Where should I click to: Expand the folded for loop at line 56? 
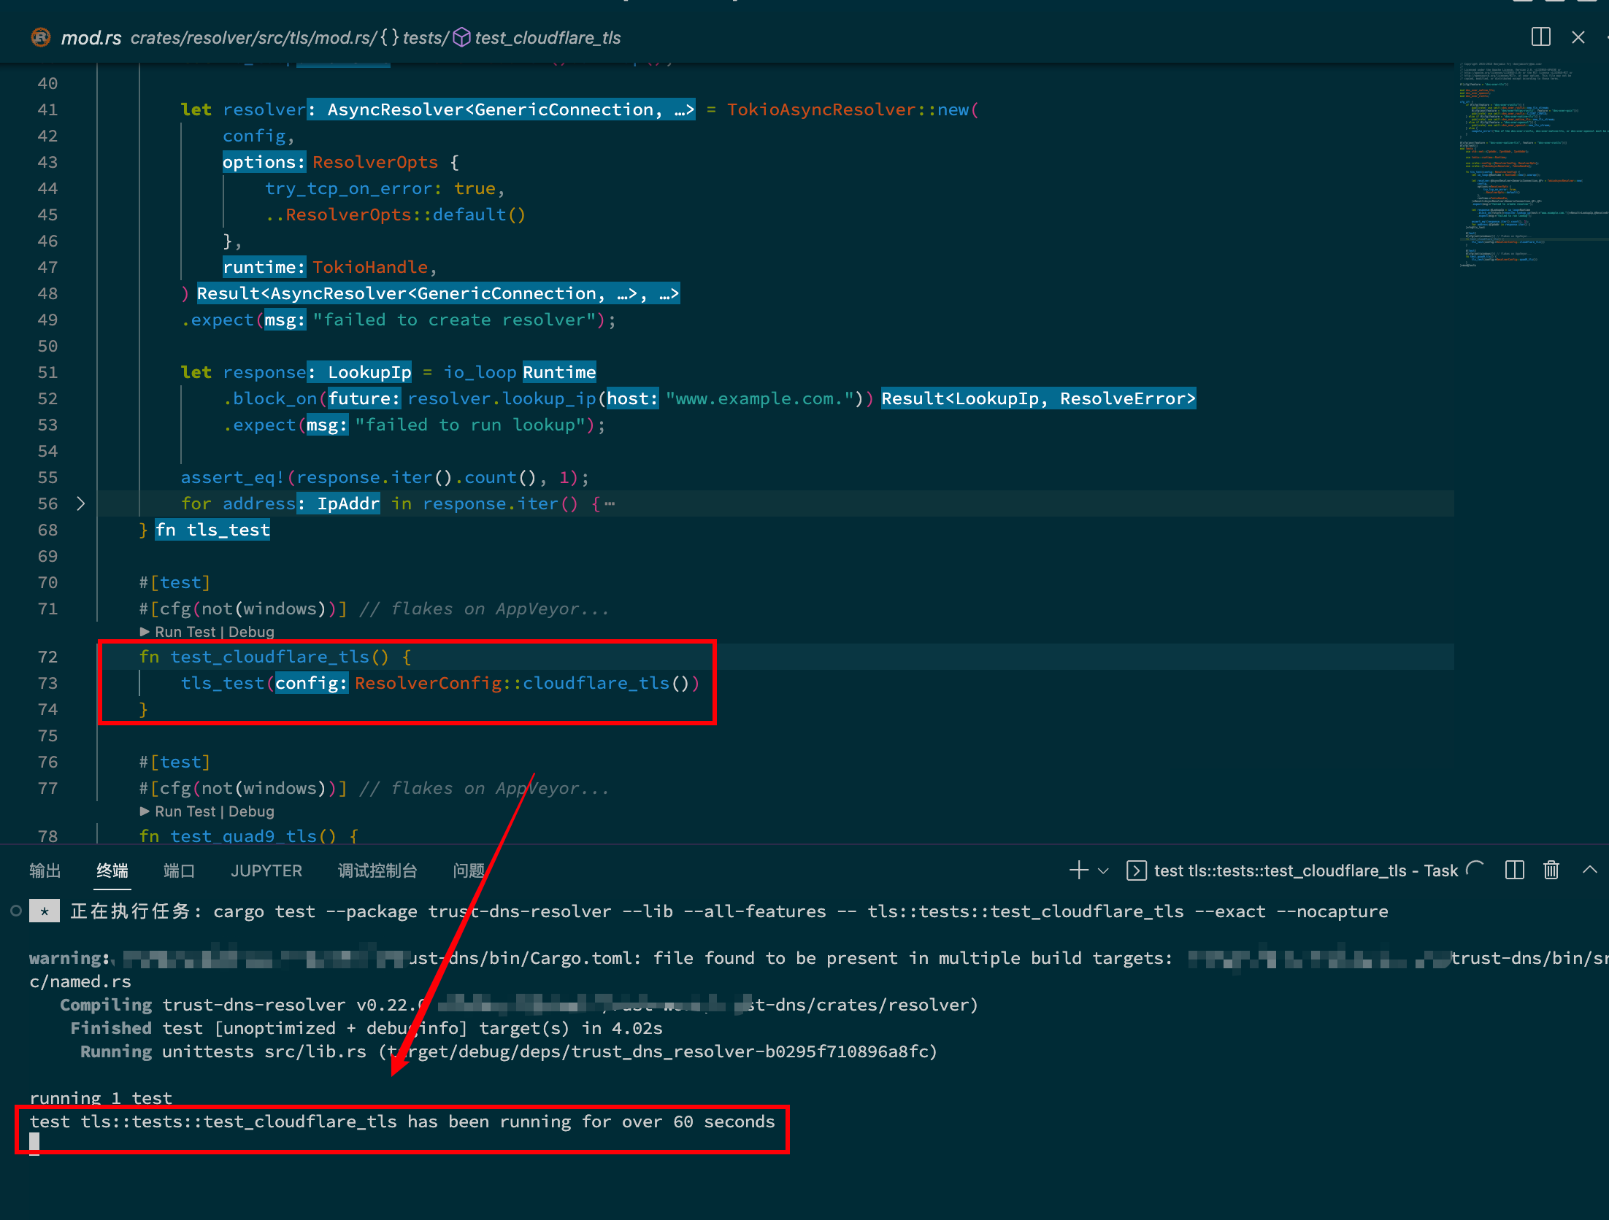(x=81, y=503)
